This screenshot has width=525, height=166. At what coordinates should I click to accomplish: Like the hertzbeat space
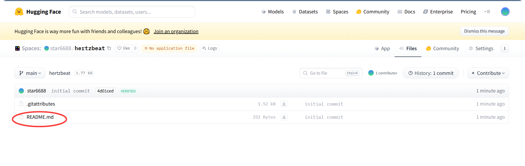(124, 48)
